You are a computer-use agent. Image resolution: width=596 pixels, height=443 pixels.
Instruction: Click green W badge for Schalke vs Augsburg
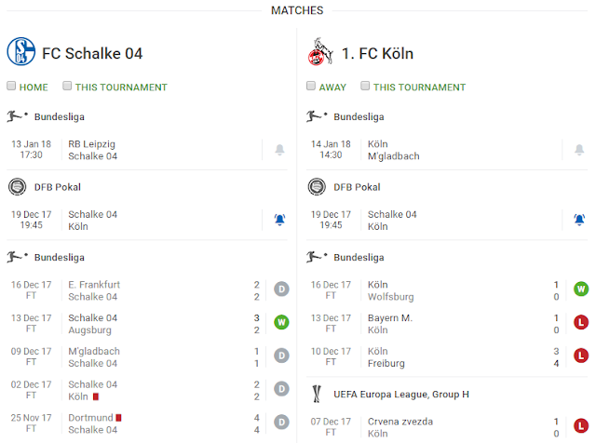(280, 323)
